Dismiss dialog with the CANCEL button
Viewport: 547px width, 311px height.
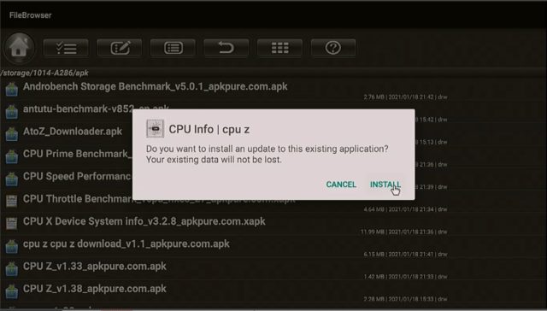[x=341, y=185]
